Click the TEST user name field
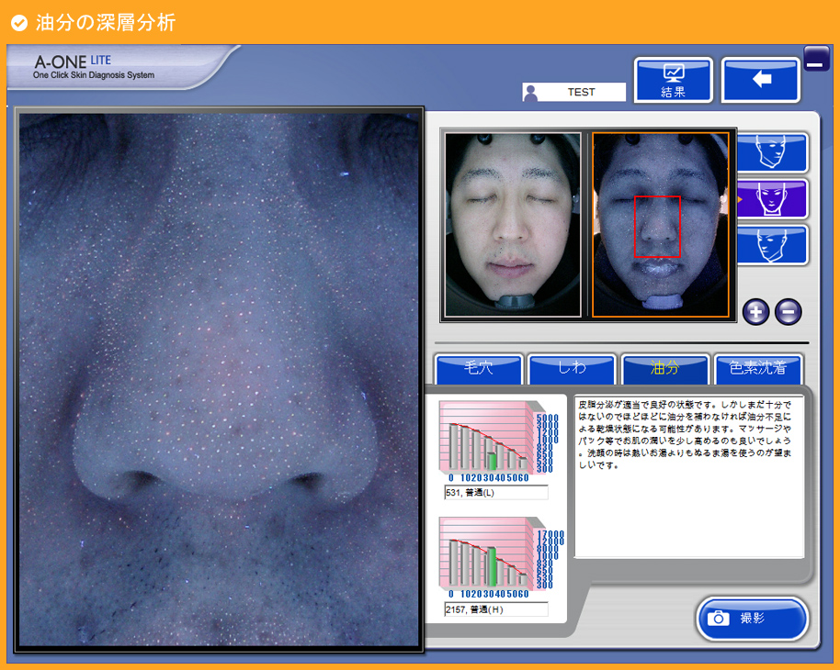Image resolution: width=840 pixels, height=670 pixels. (582, 92)
